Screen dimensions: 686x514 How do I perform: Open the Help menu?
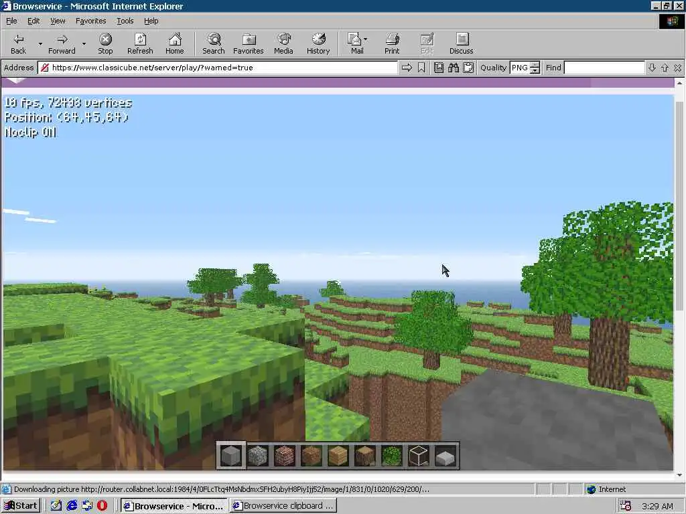(x=151, y=21)
